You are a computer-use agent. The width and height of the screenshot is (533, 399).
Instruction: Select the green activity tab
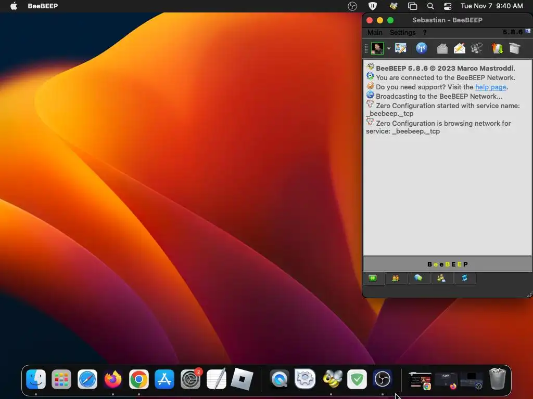pos(373,278)
